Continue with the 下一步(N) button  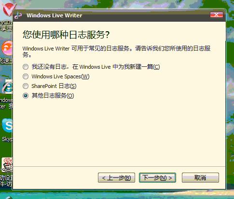pyautogui.click(x=157, y=178)
